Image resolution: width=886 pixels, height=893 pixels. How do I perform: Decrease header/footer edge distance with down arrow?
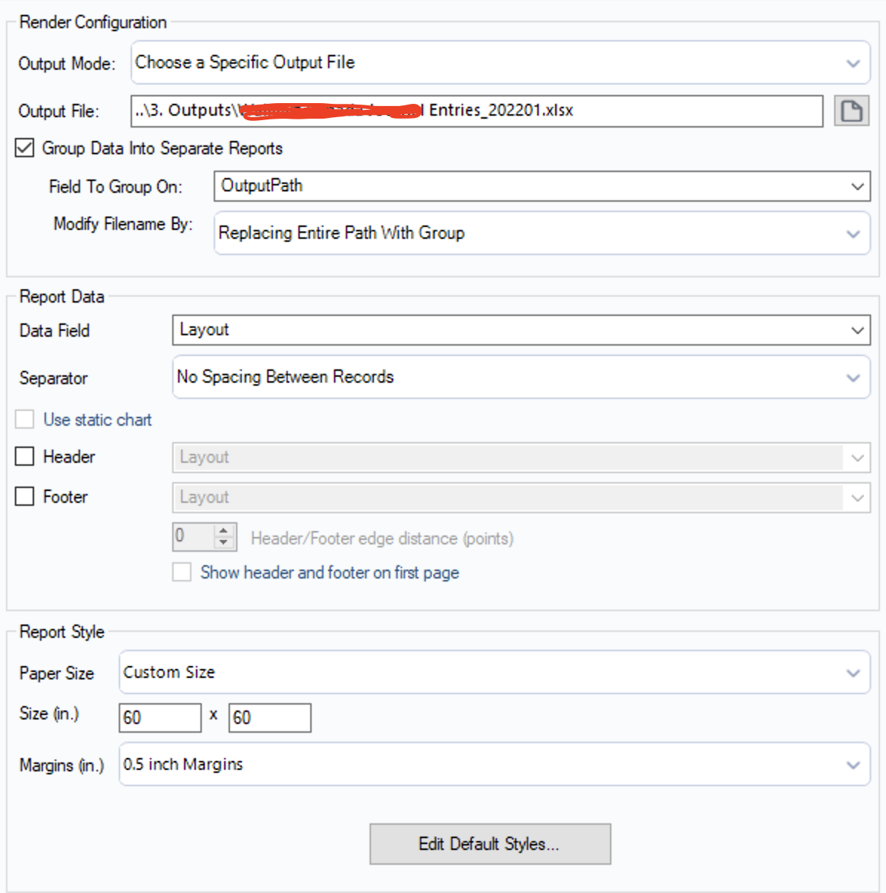point(224,542)
